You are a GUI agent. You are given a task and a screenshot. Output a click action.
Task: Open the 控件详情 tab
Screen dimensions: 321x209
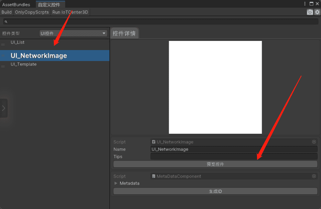(x=124, y=34)
